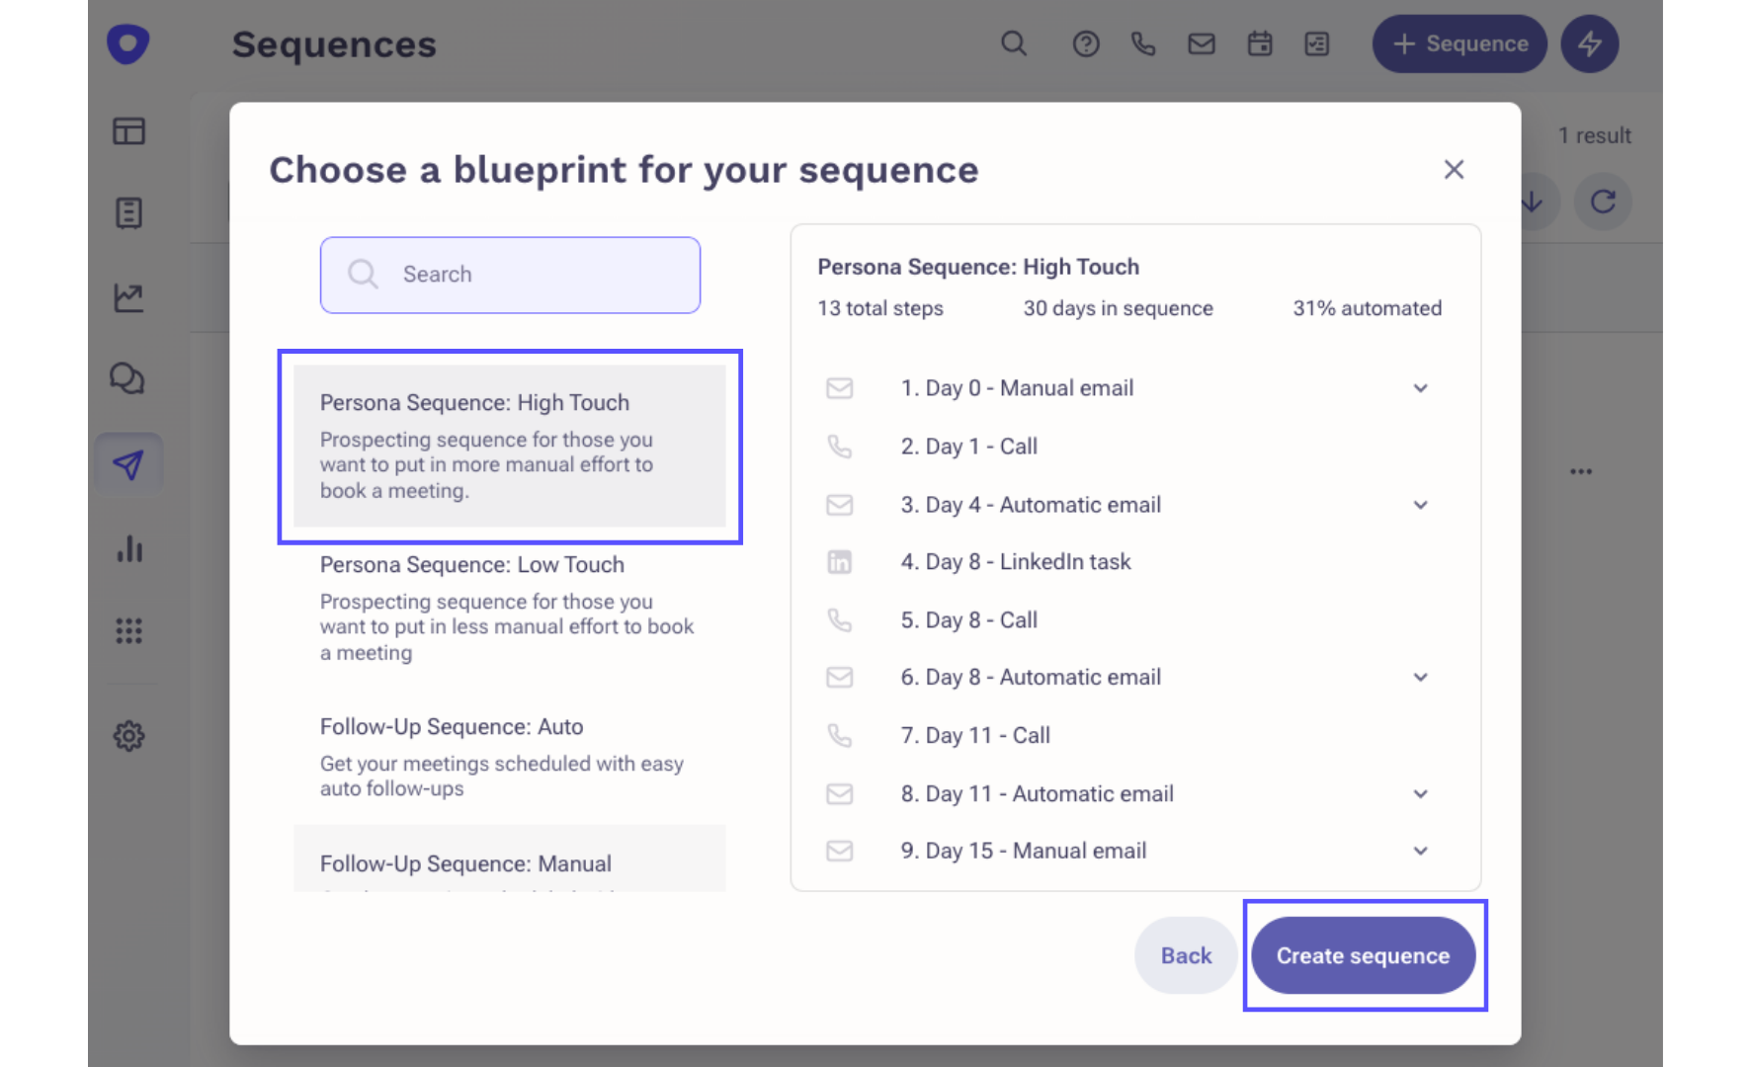The image size is (1751, 1067).
Task: Open the trend chart icon in sidebar
Action: (x=128, y=297)
